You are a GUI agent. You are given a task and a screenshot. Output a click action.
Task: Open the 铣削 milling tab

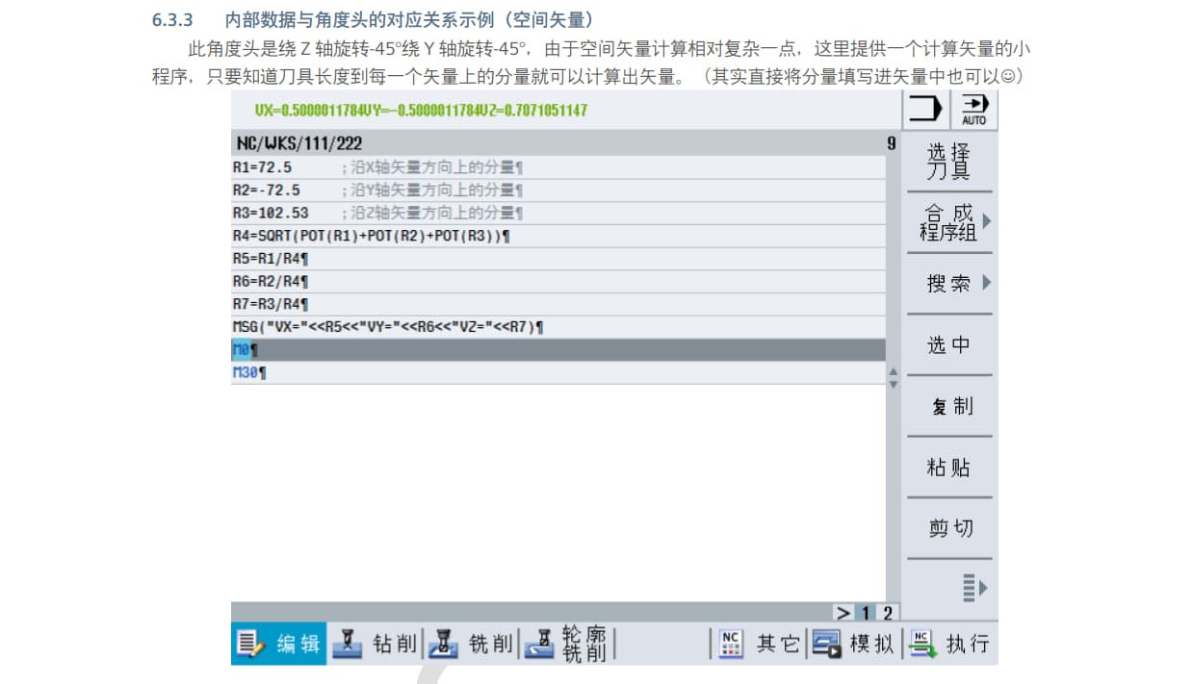tap(472, 644)
